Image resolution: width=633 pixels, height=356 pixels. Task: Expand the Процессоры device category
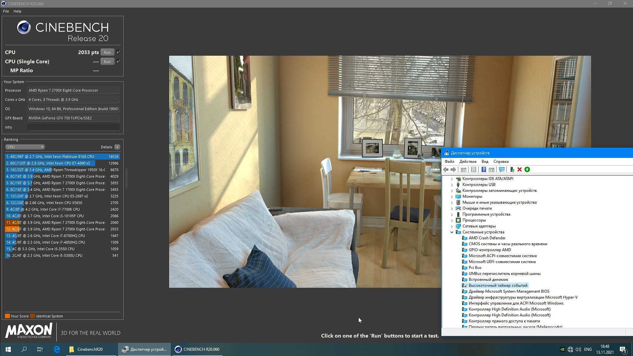(452, 220)
